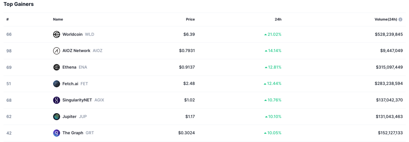This screenshot has width=409, height=142.
Task: Sort by the Name column header
Action: click(58, 19)
